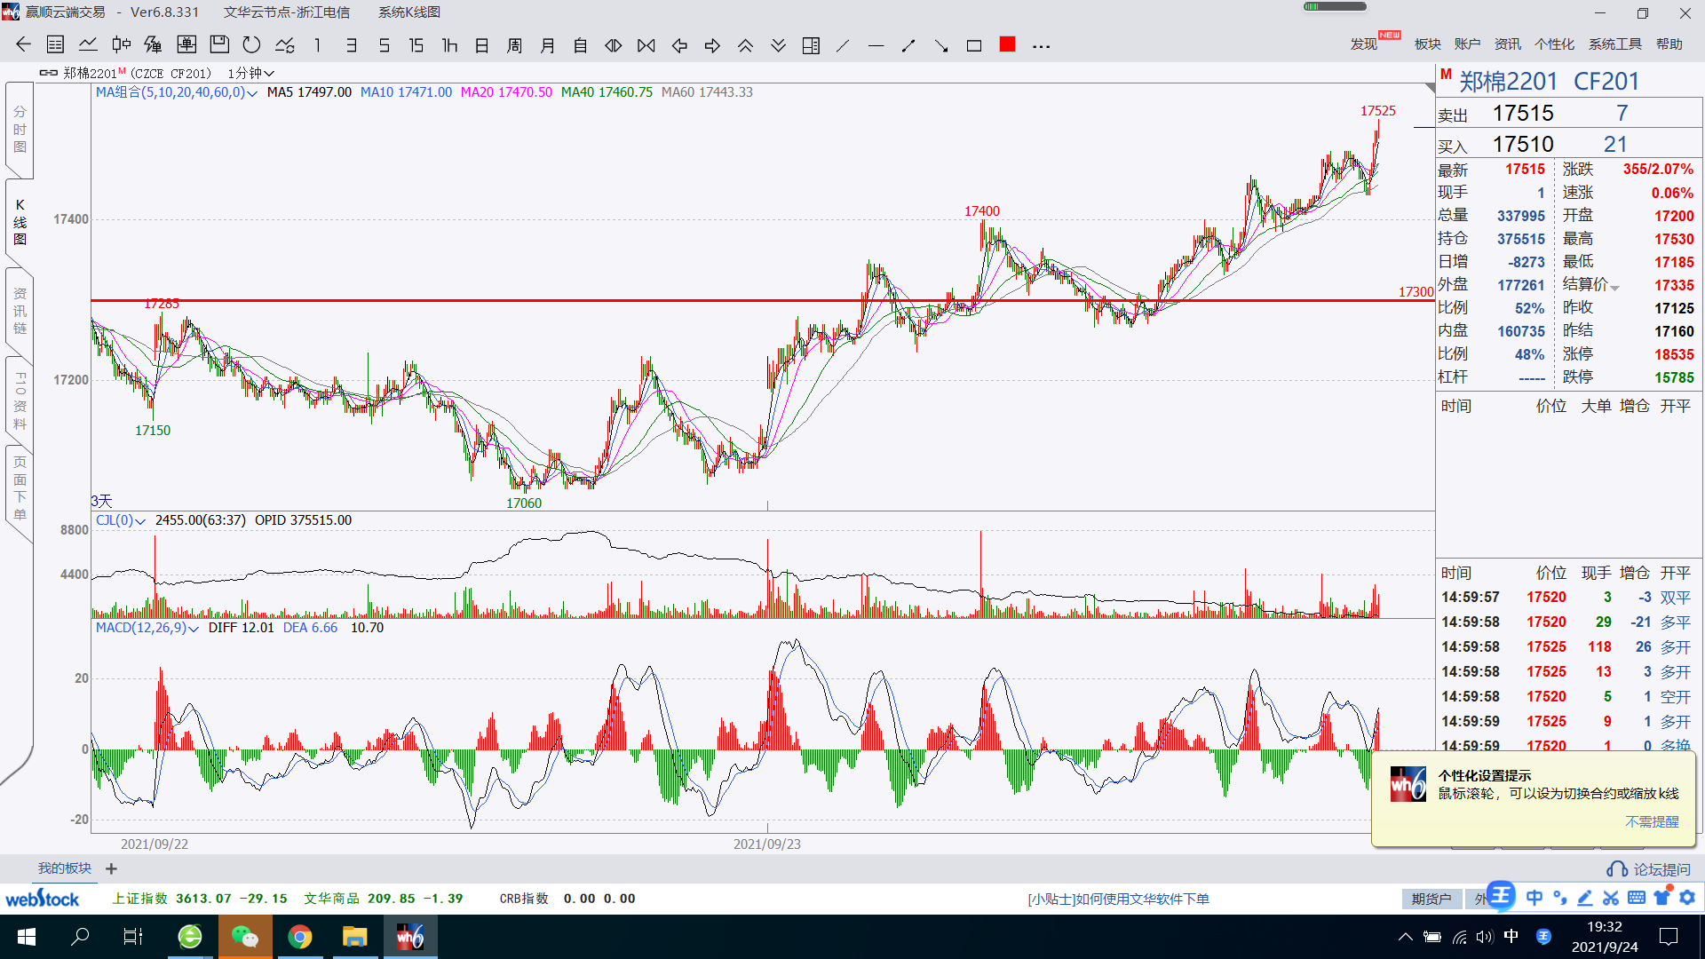Click the back arrow toolbar icon
Image resolution: width=1705 pixels, height=959 pixels.
click(23, 45)
